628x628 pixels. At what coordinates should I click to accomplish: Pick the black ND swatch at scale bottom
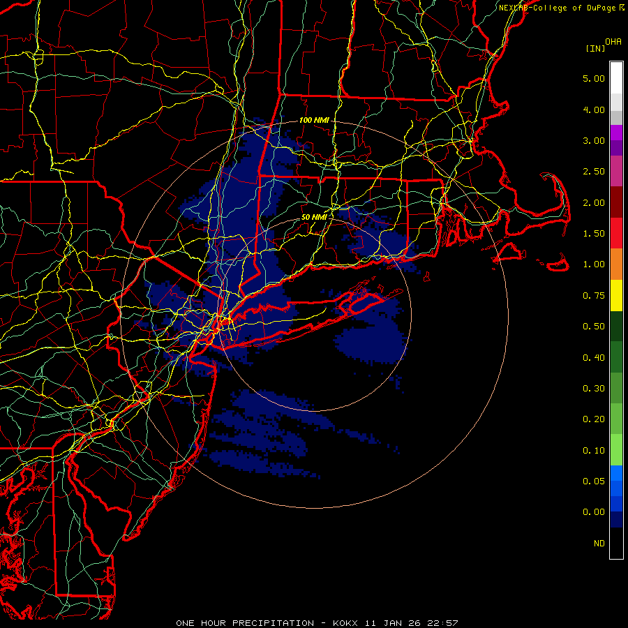[x=616, y=543]
